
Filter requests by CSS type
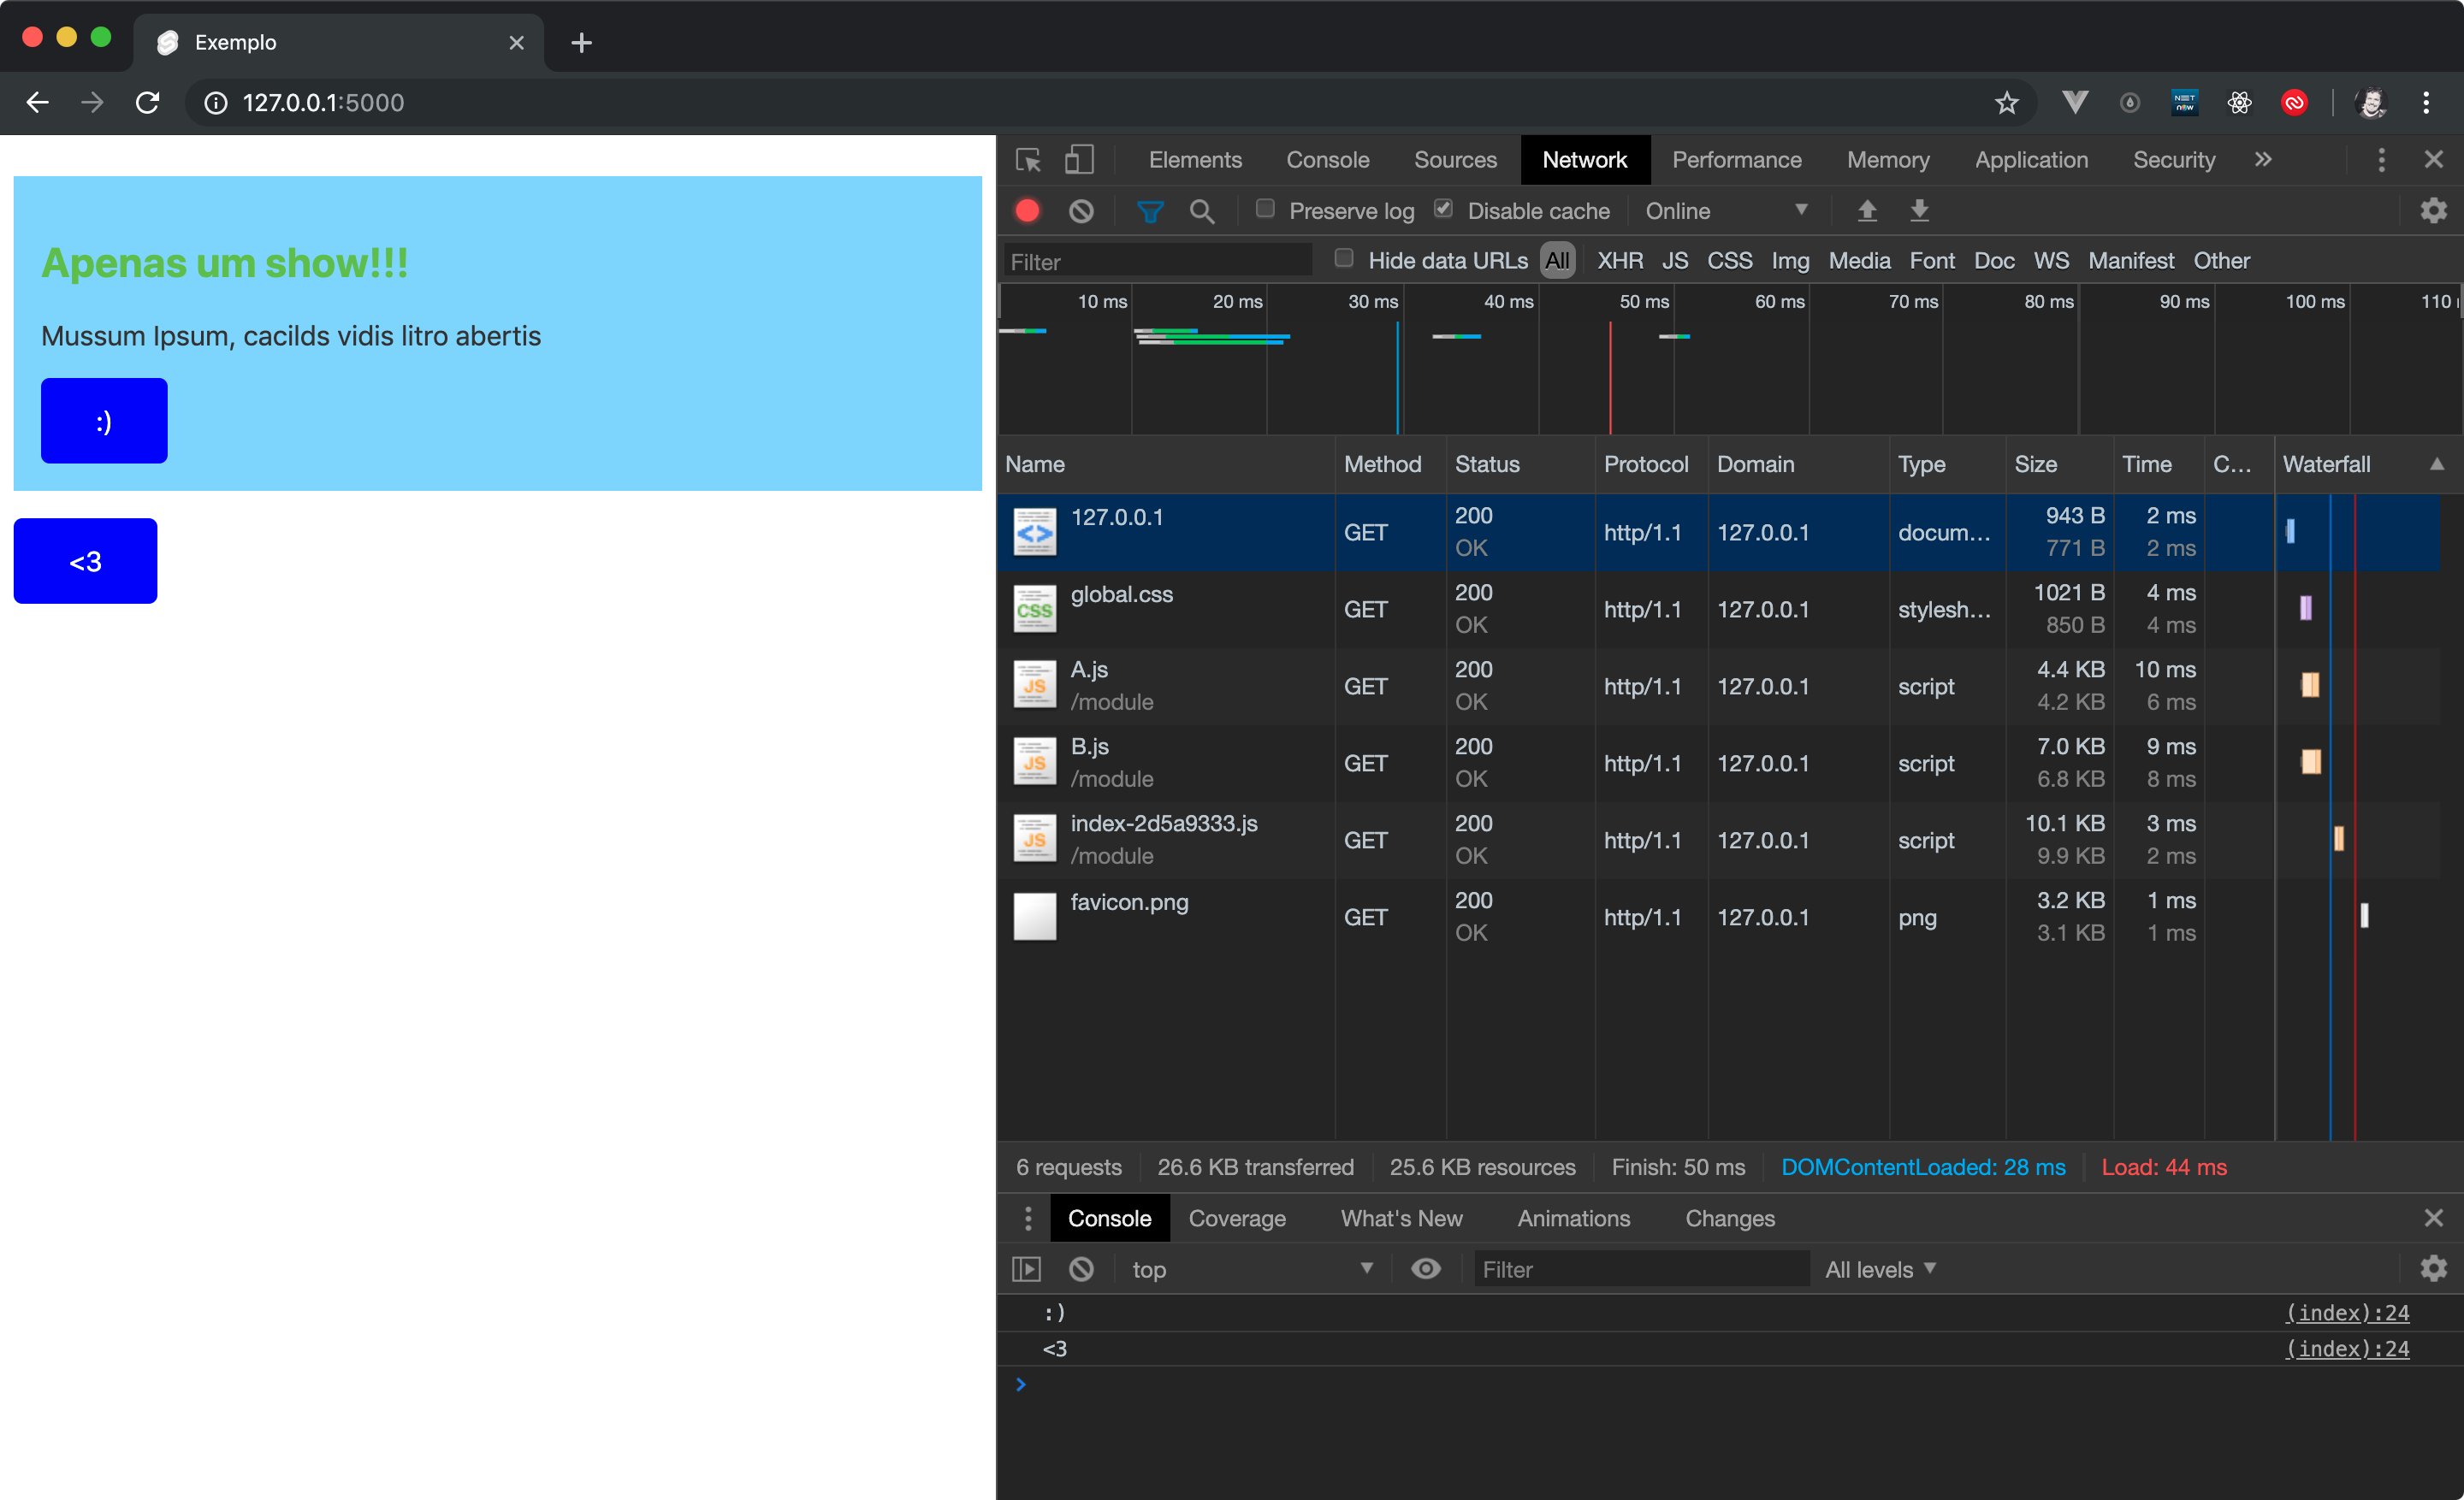tap(1729, 261)
